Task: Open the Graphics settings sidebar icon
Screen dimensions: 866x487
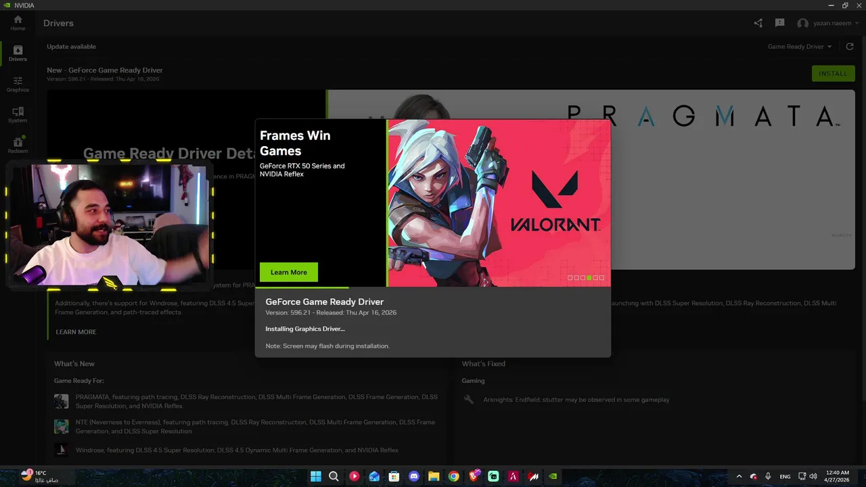Action: (18, 85)
